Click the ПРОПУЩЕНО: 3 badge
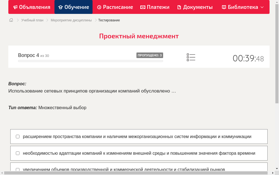 (x=150, y=55)
